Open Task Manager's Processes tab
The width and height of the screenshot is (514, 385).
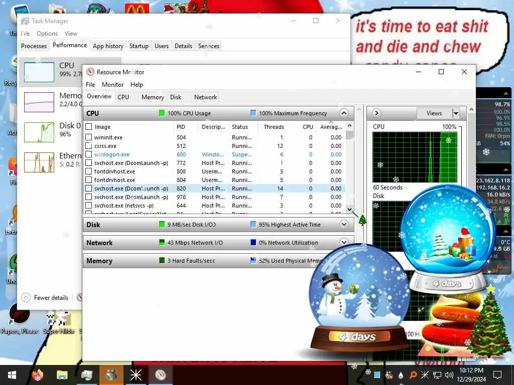click(x=34, y=46)
